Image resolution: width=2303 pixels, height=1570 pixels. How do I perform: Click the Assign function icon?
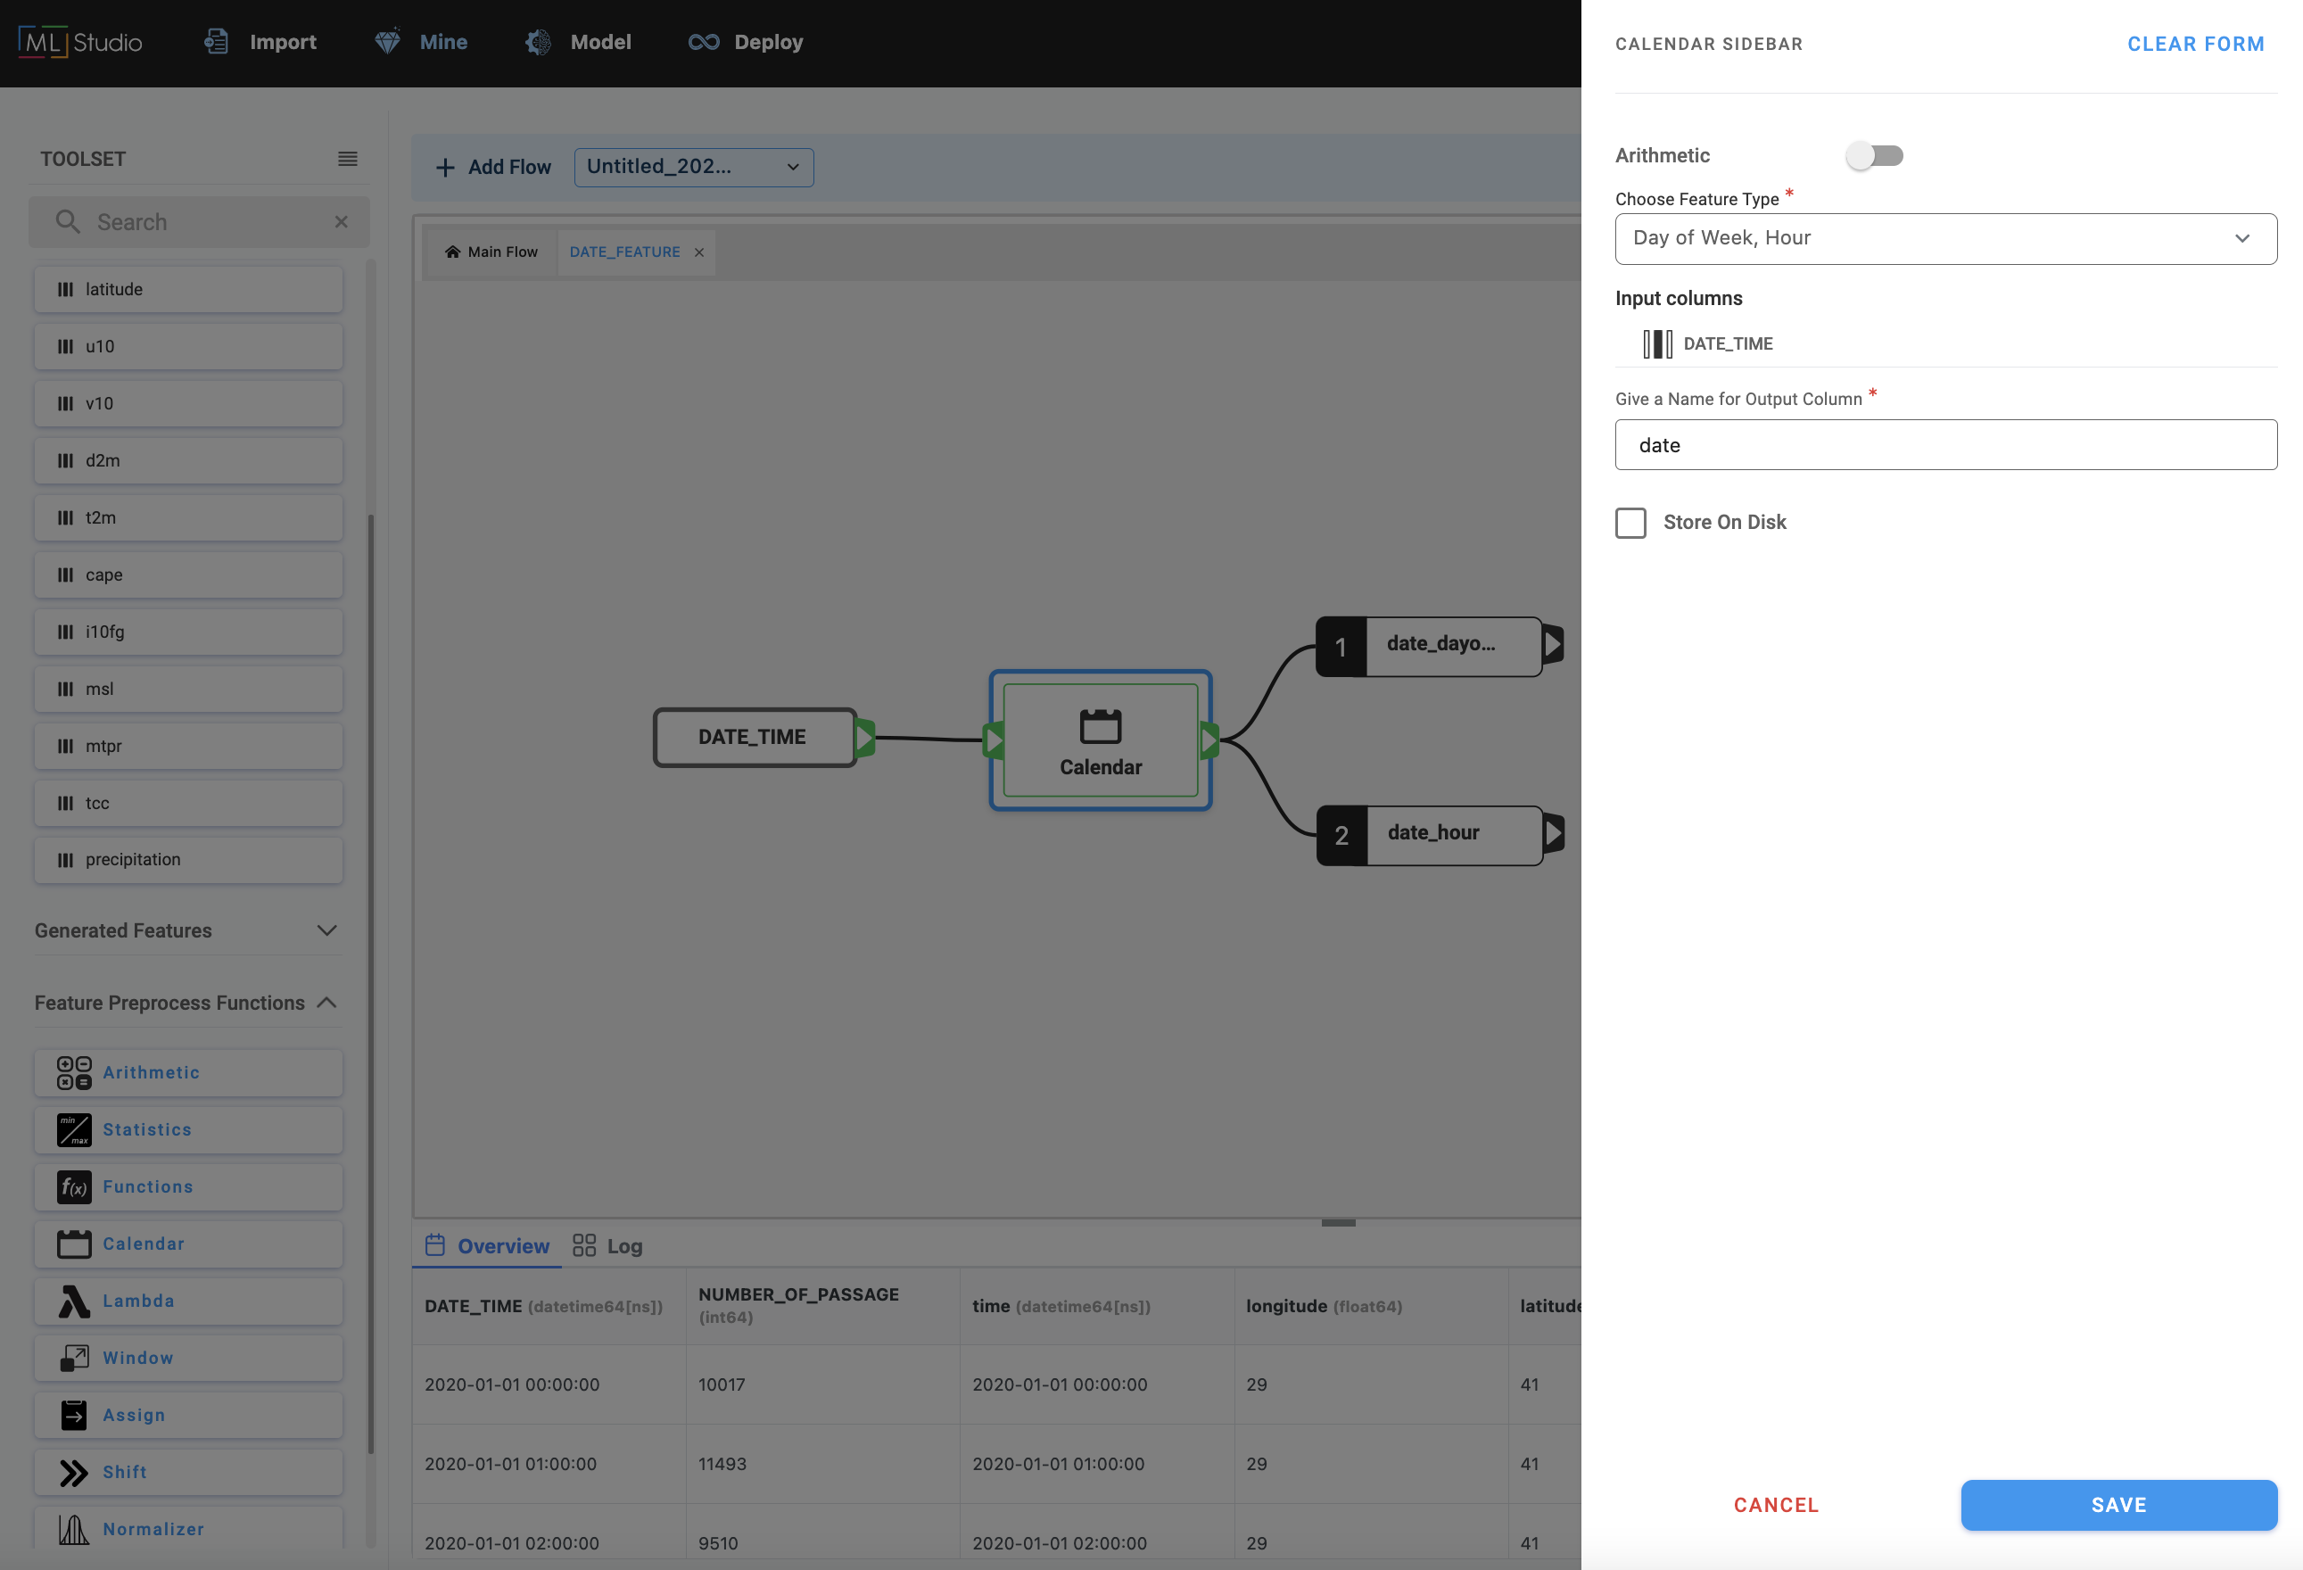coord(73,1416)
